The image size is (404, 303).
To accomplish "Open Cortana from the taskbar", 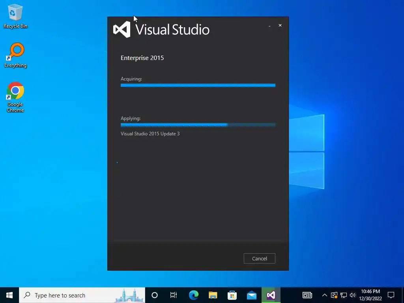I will click(155, 295).
